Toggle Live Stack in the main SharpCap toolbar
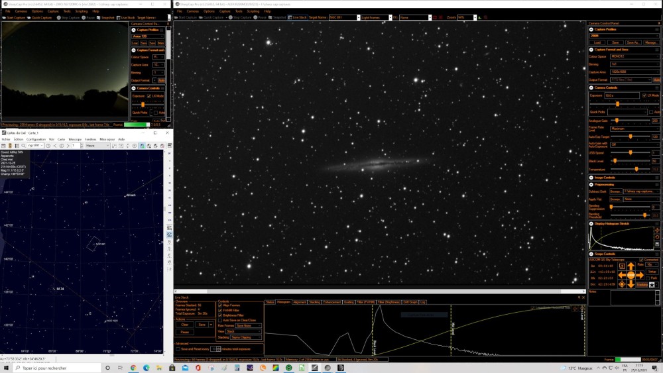Image resolution: width=663 pixels, height=373 pixels. click(297, 17)
